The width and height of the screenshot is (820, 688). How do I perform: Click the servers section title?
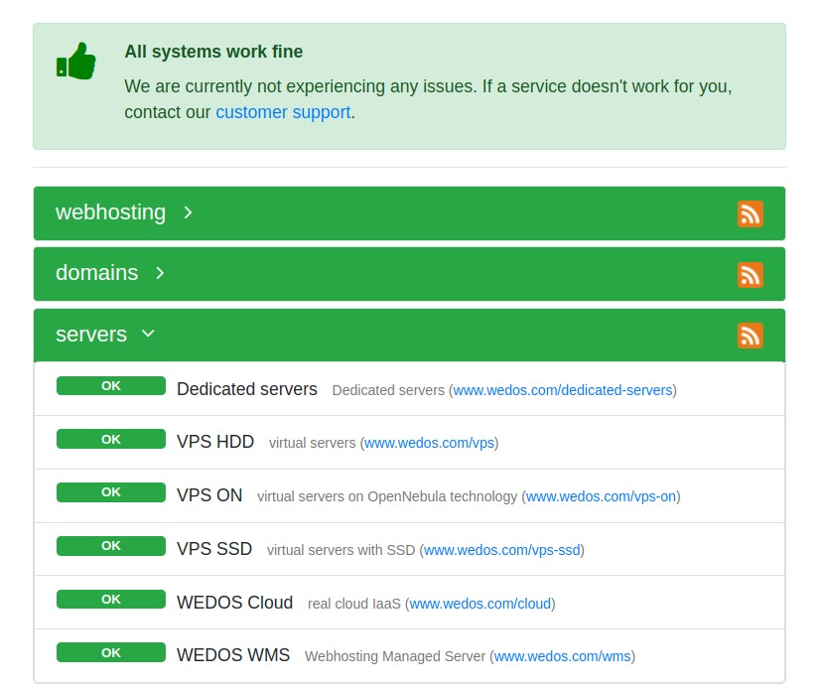[x=91, y=334]
